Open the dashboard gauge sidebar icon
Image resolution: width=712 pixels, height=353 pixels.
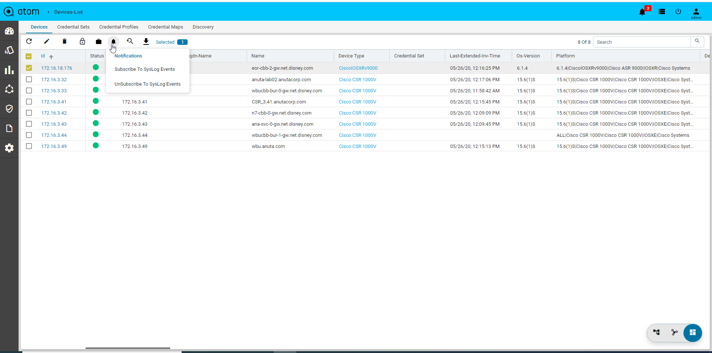pos(9,31)
